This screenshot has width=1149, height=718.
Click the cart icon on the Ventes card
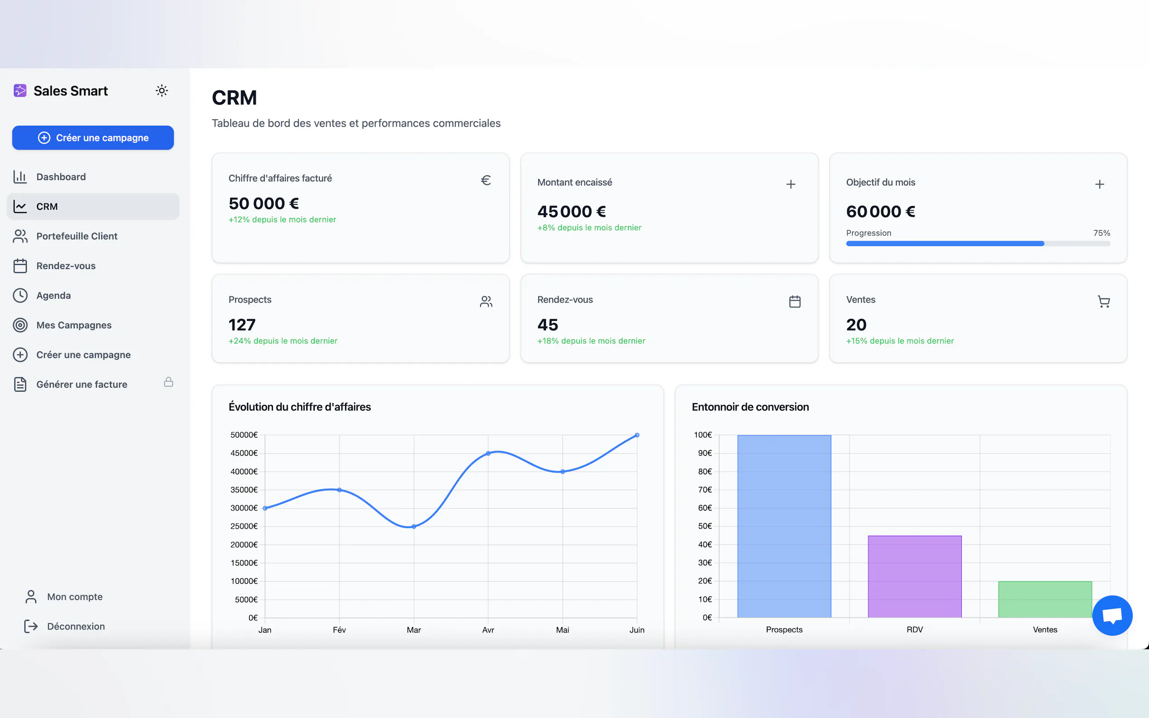coord(1103,302)
